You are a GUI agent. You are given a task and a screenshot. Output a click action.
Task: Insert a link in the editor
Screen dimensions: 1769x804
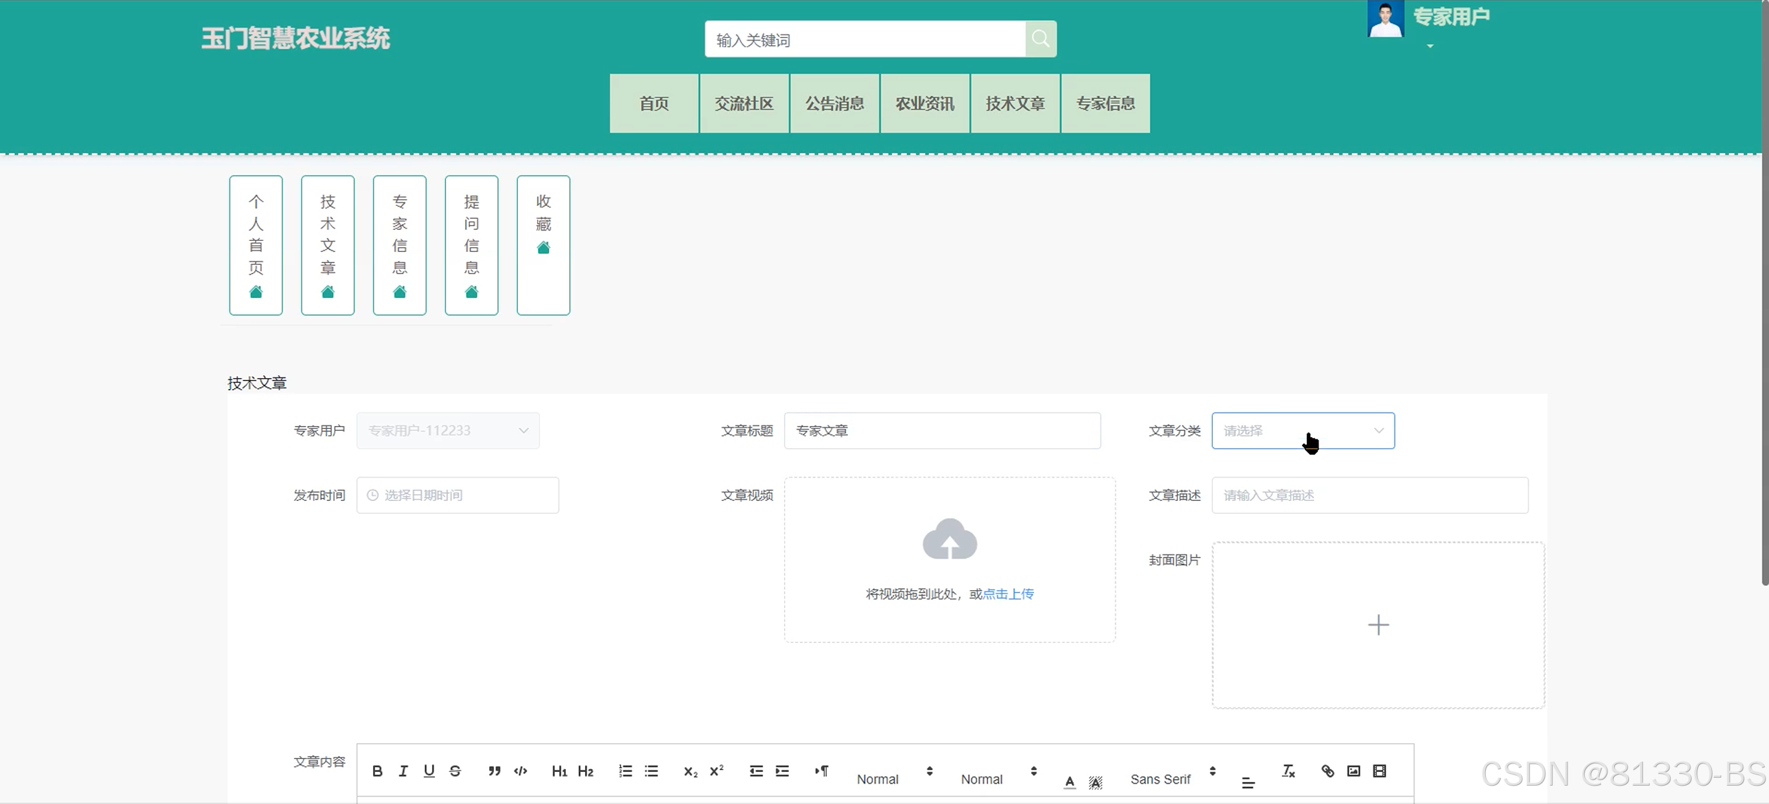coord(1327,771)
